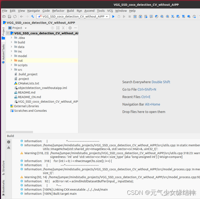200x199 pixels.
Task: Collapse the root project tree node
Action: [x=8, y=33]
